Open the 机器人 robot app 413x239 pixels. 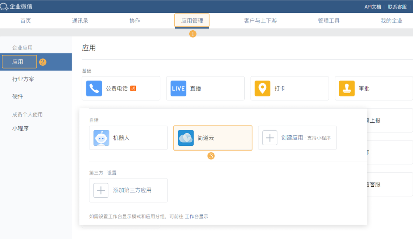[x=128, y=138]
